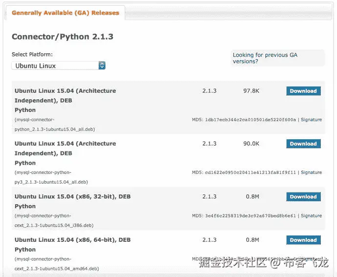The width and height of the screenshot is (337, 277).
Task: Open Signature link for the 32-bit package
Action: [x=311, y=216]
